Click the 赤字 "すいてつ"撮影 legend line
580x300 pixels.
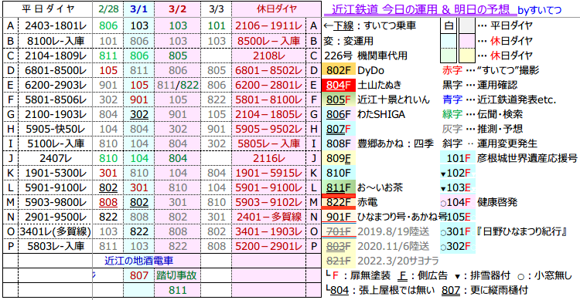tap(490, 70)
